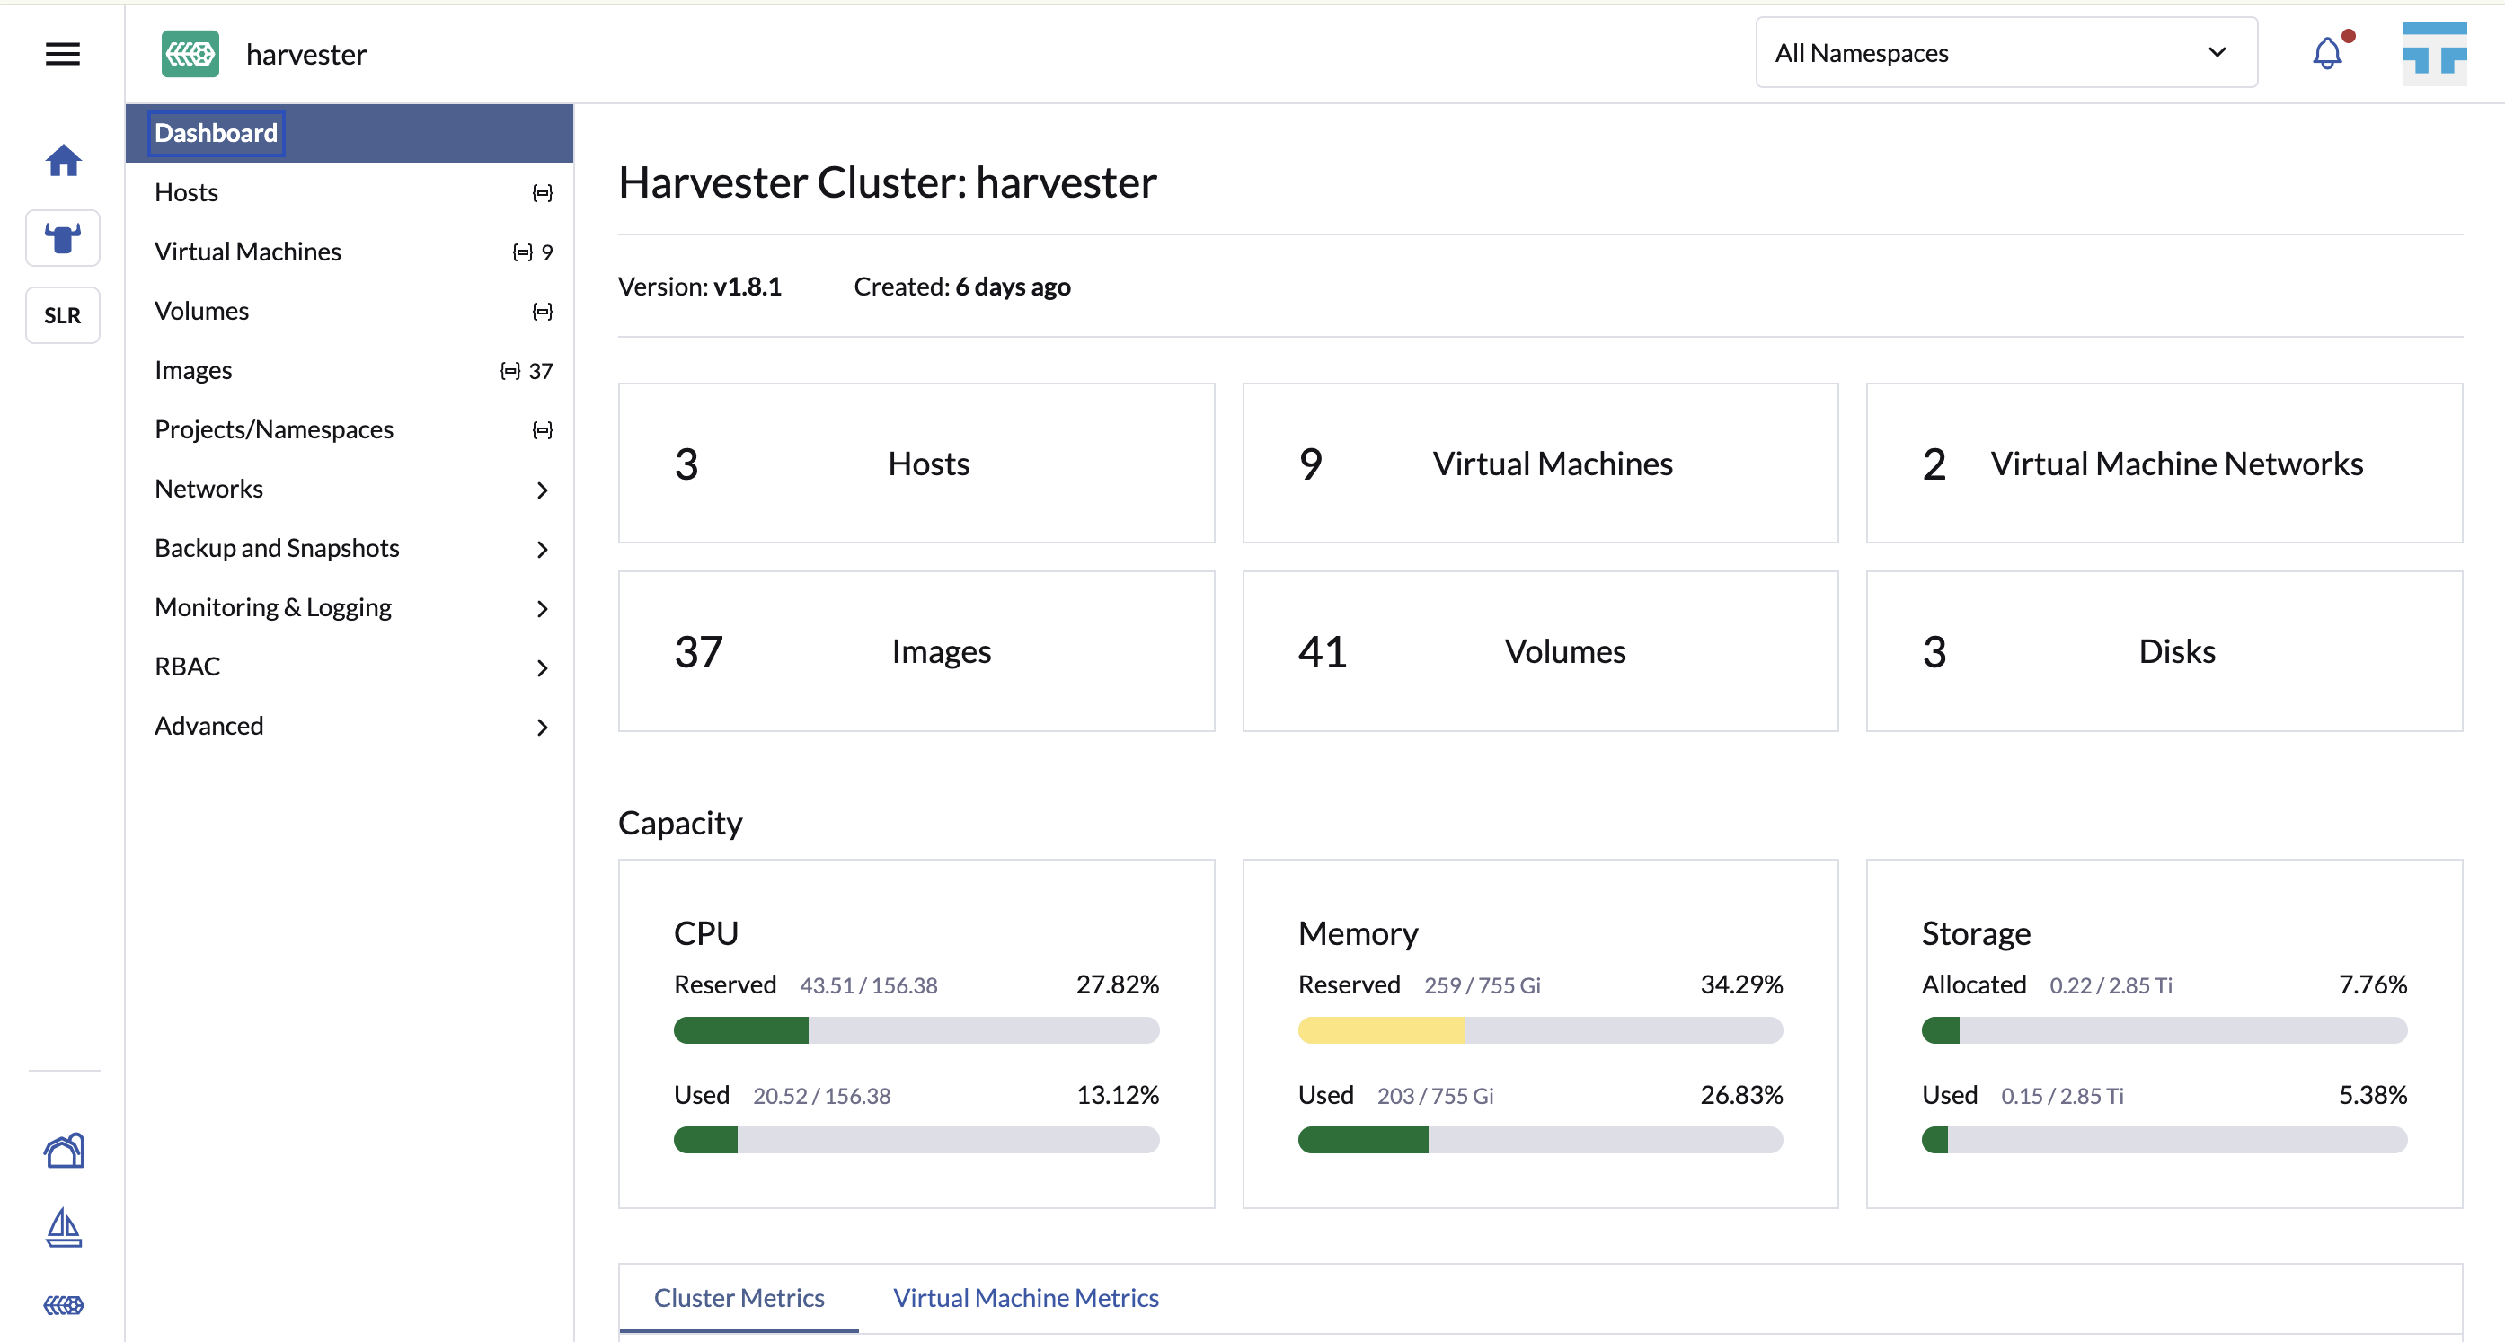The image size is (2505, 1342).
Task: Switch to Virtual Machine Metrics tab
Action: point(1026,1298)
